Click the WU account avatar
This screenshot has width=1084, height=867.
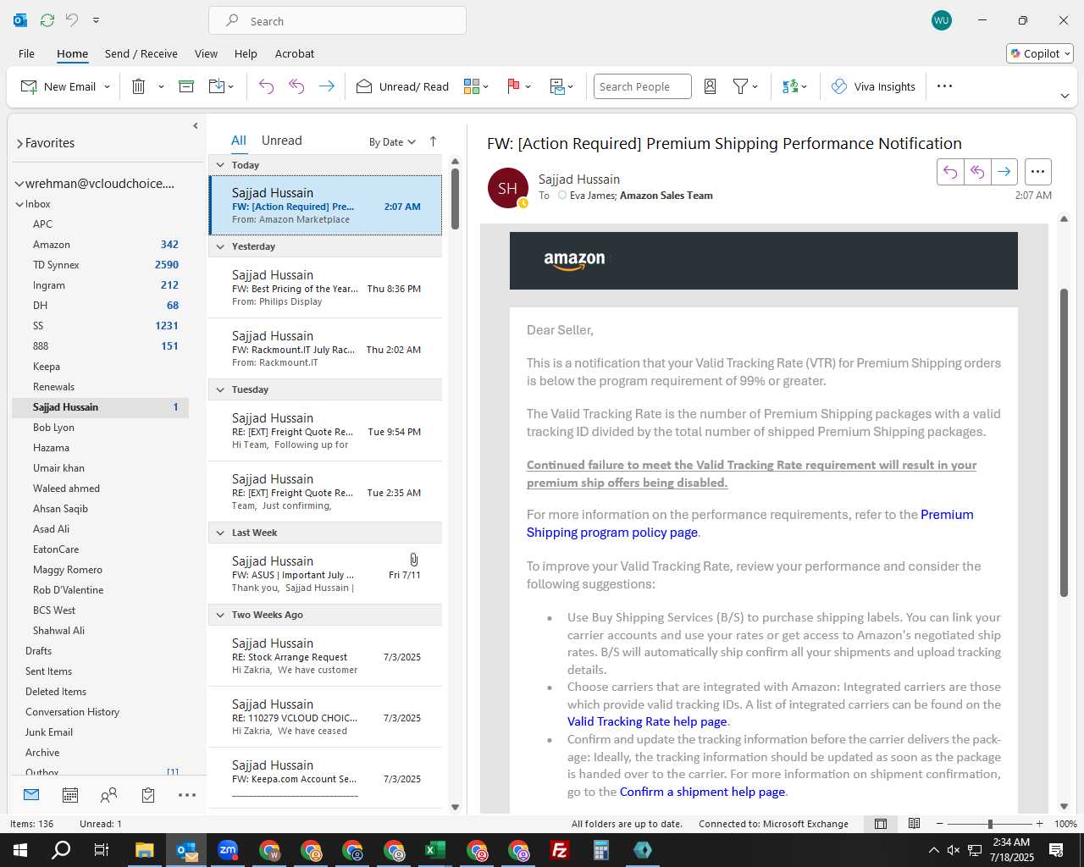tap(942, 20)
